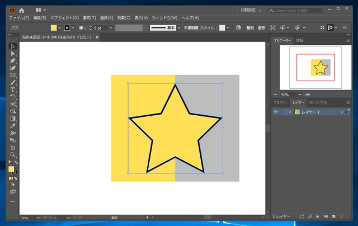Toggle visibility eye of レイヤー 1
Viewport: 358px width, 226px height.
(x=276, y=112)
